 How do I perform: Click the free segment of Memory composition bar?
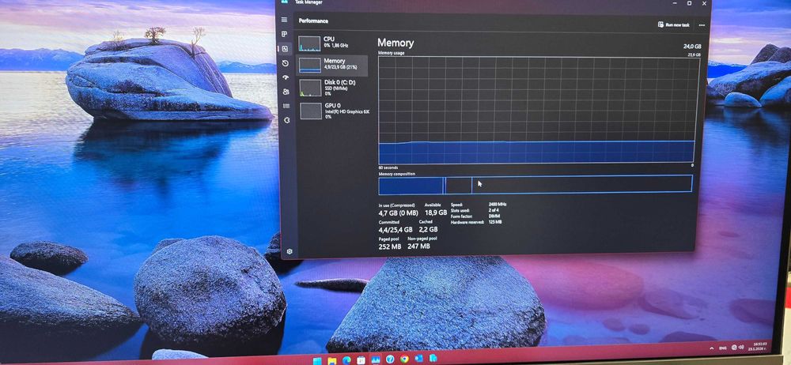point(581,184)
